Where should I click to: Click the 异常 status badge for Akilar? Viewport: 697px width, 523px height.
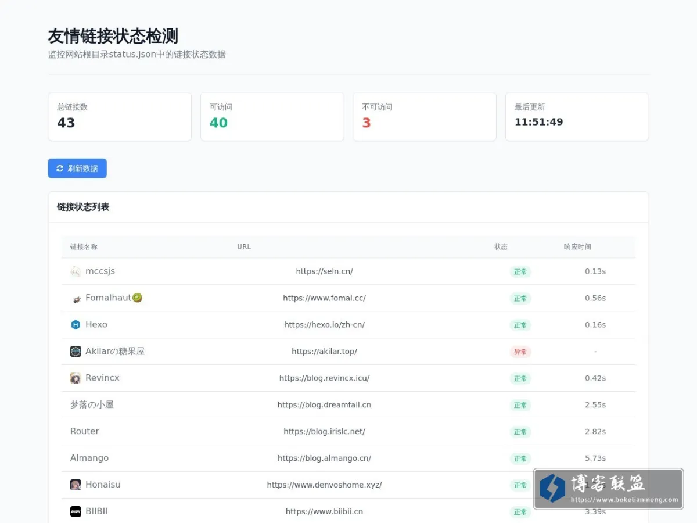click(520, 352)
